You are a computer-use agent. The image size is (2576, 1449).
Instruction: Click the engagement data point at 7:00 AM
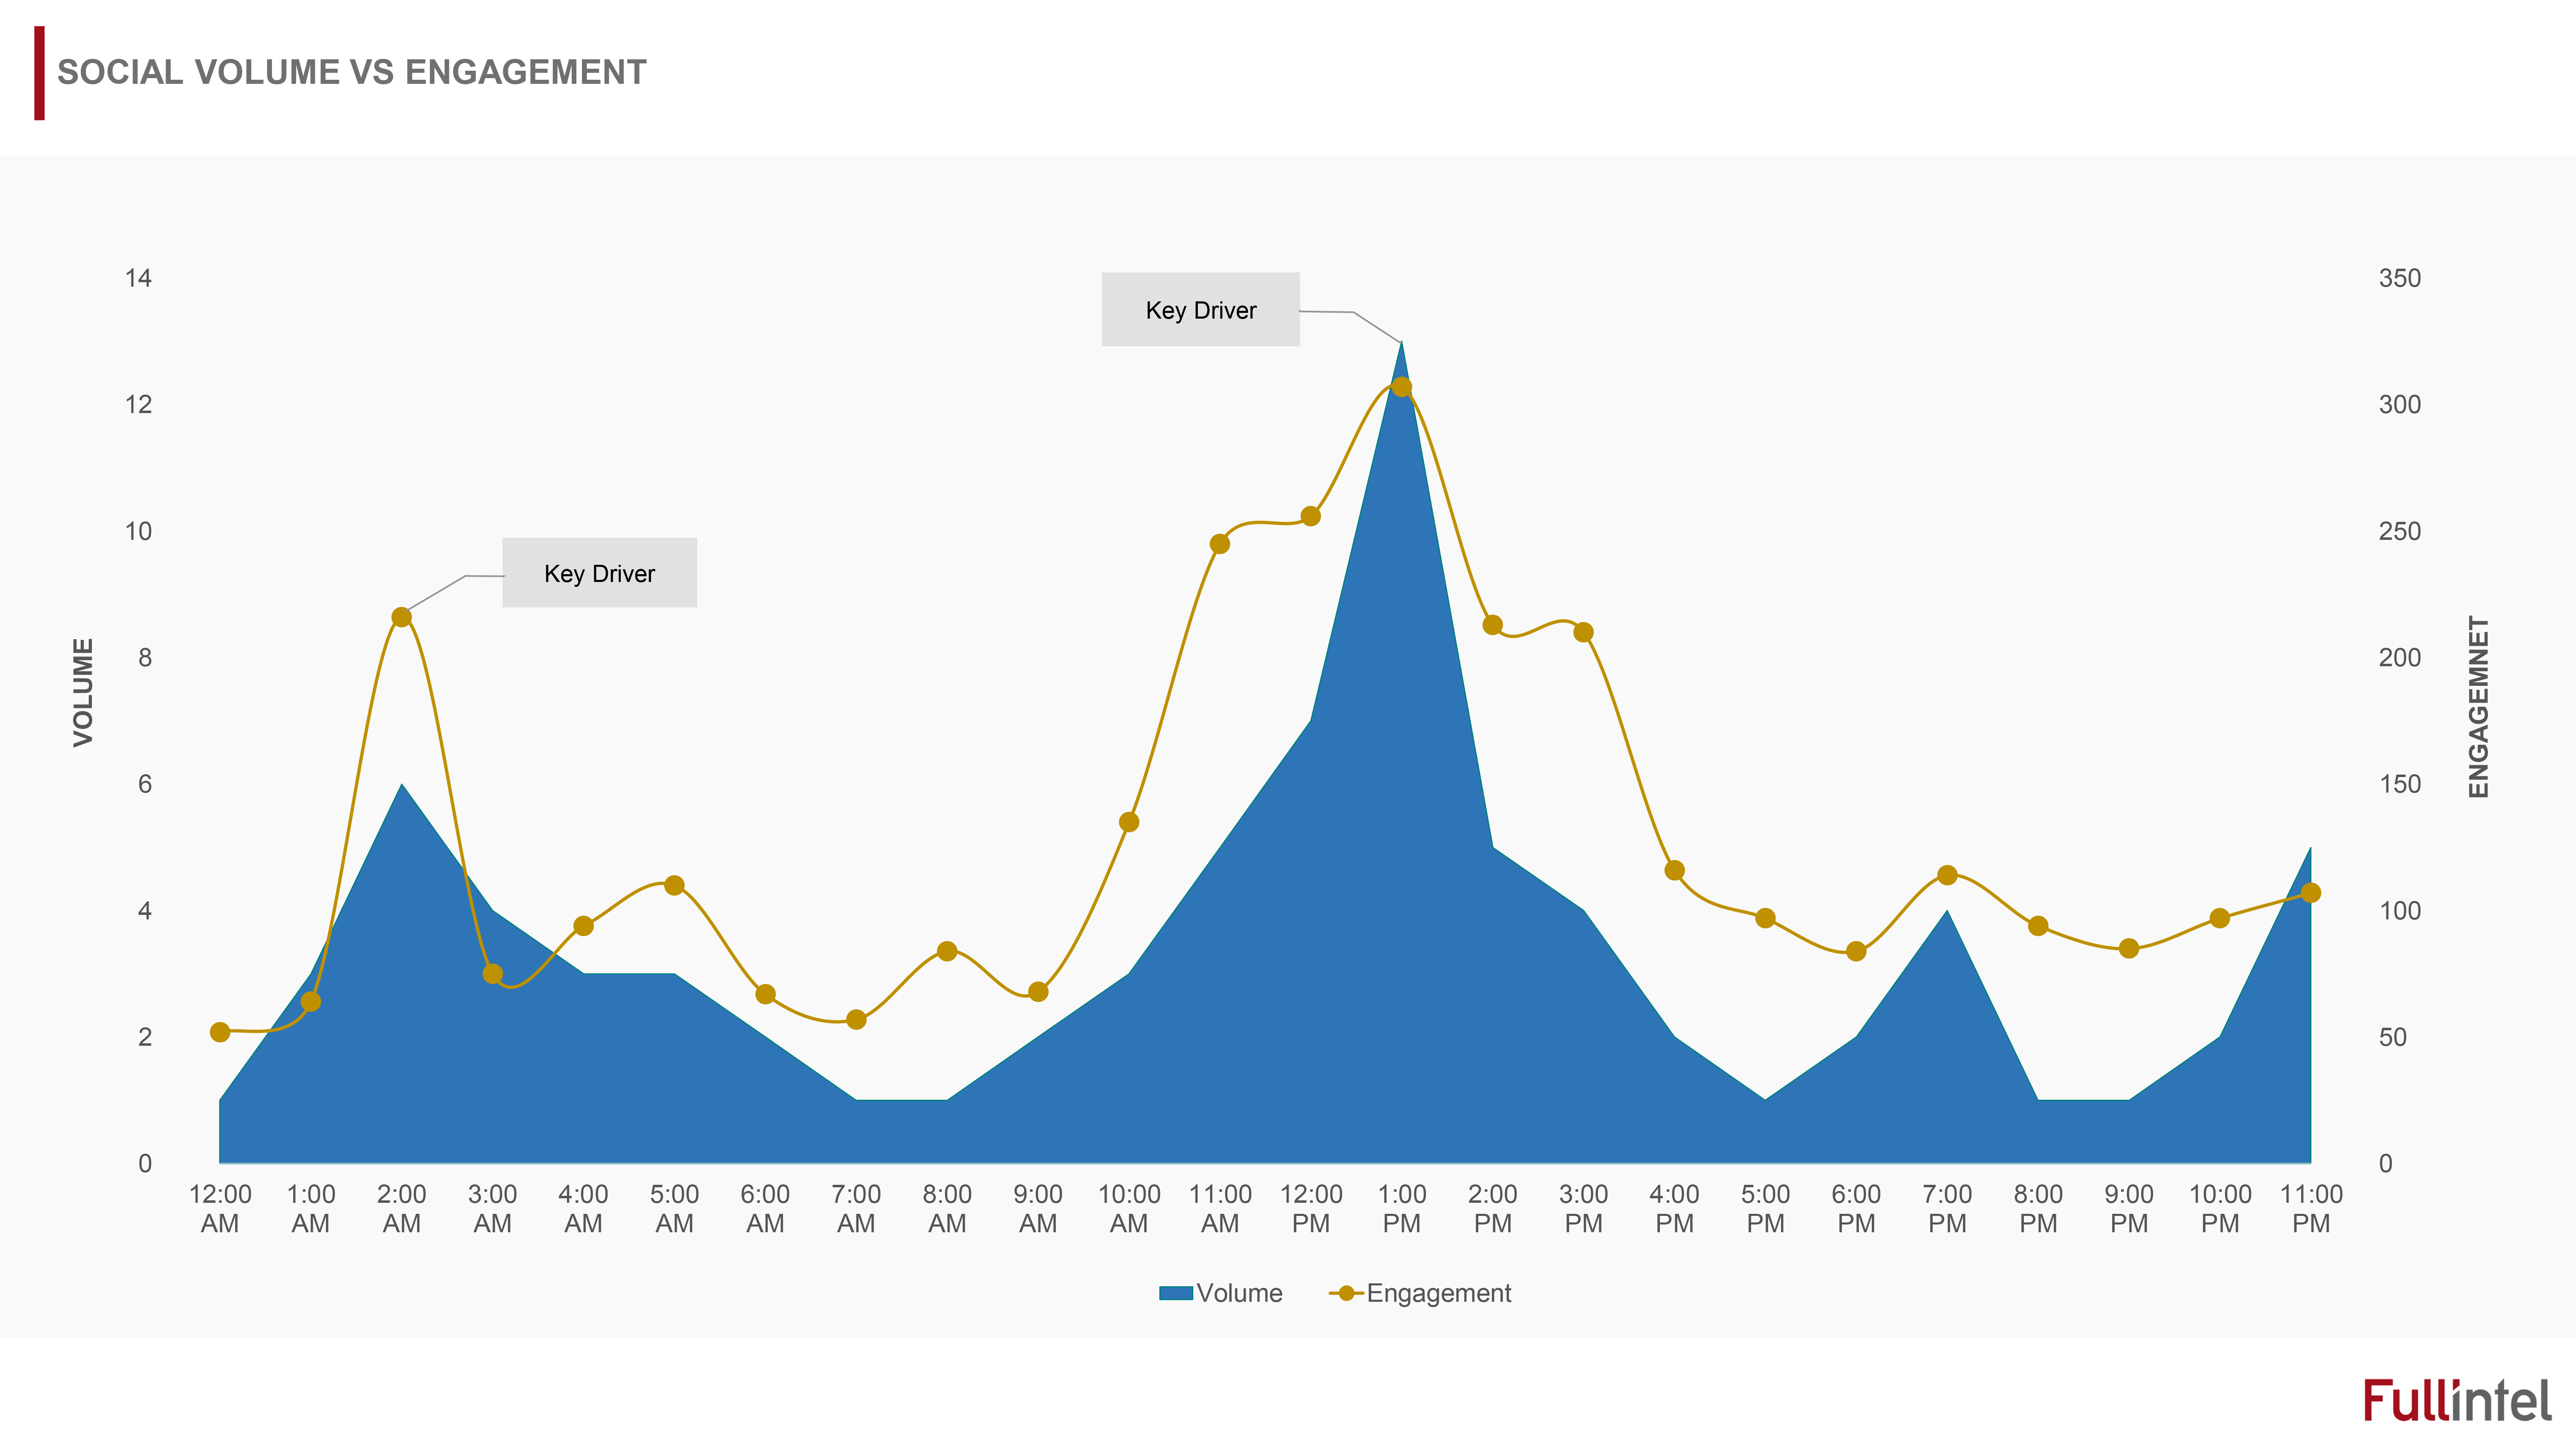pyautogui.click(x=856, y=1020)
